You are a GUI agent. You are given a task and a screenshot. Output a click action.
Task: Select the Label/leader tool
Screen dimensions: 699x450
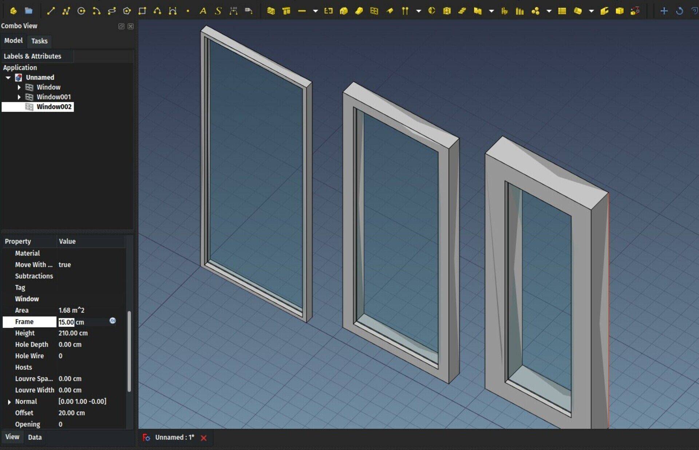249,11
